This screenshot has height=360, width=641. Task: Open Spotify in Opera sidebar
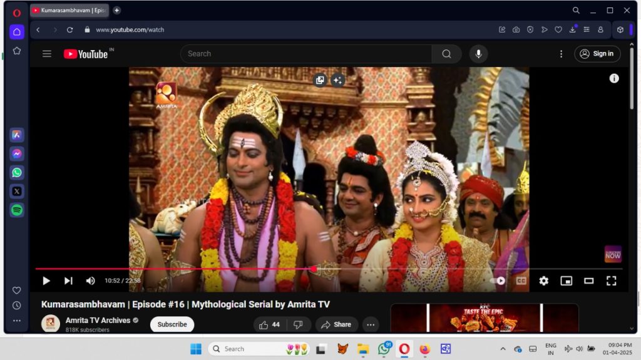pos(17,210)
